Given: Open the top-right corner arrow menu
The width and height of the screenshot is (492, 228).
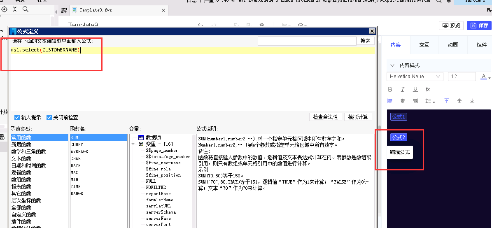Looking at the screenshot, I should coord(489,11).
